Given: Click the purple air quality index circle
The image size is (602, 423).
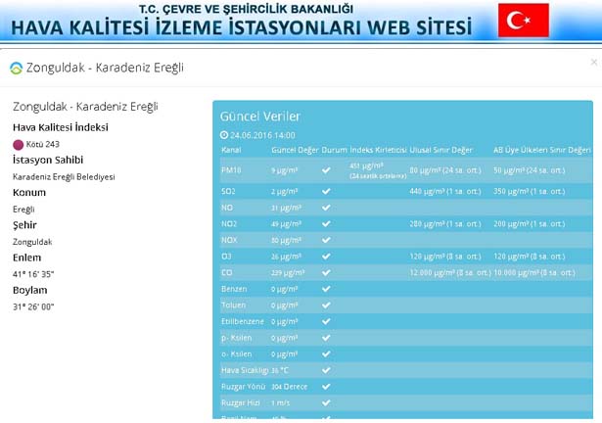Looking at the screenshot, I should coord(18,144).
